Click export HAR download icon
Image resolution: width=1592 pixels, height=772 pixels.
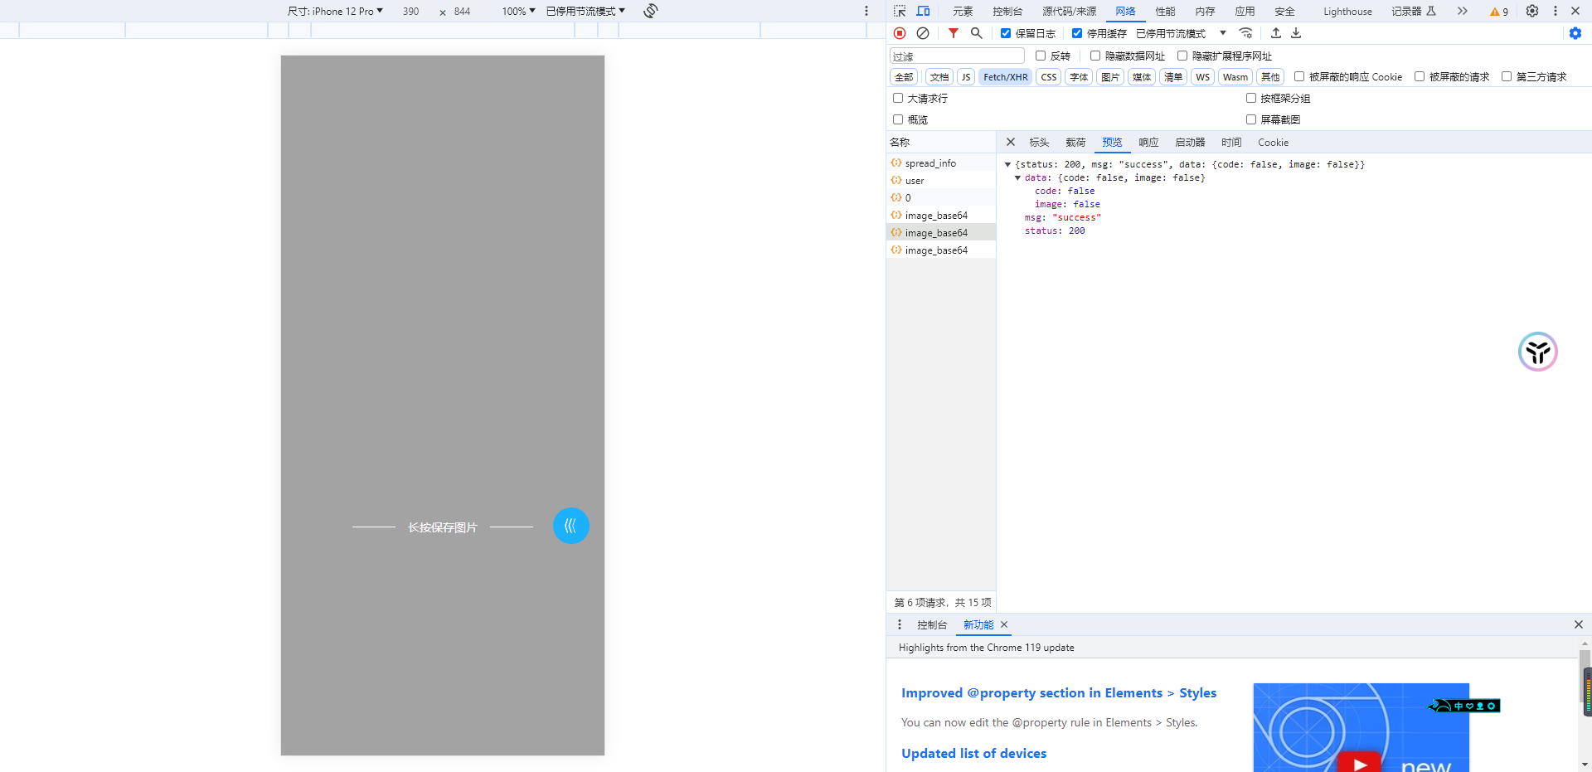point(1297,33)
